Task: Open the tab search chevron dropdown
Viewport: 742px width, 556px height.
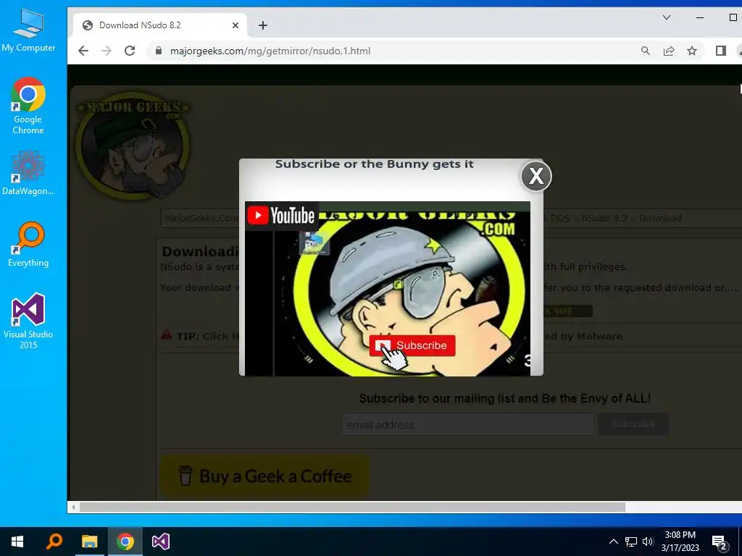Action: [x=667, y=18]
